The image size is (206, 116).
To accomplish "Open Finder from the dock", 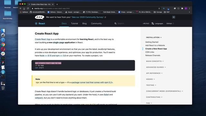I will coord(3,31).
